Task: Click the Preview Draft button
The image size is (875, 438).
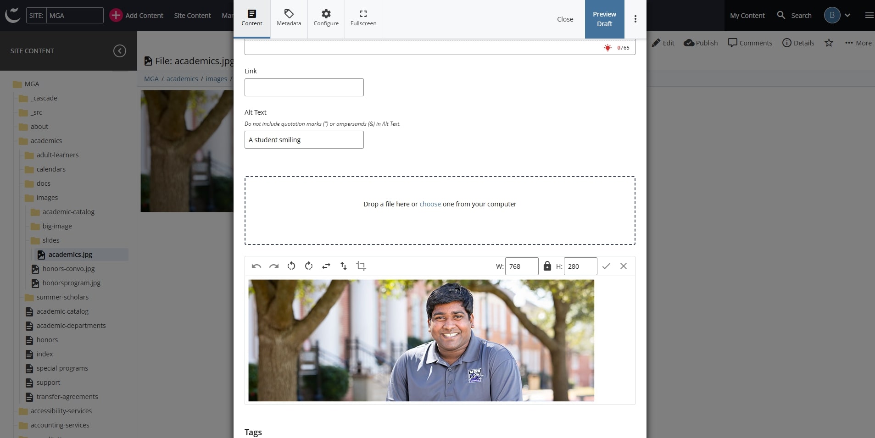Action: coord(604,19)
